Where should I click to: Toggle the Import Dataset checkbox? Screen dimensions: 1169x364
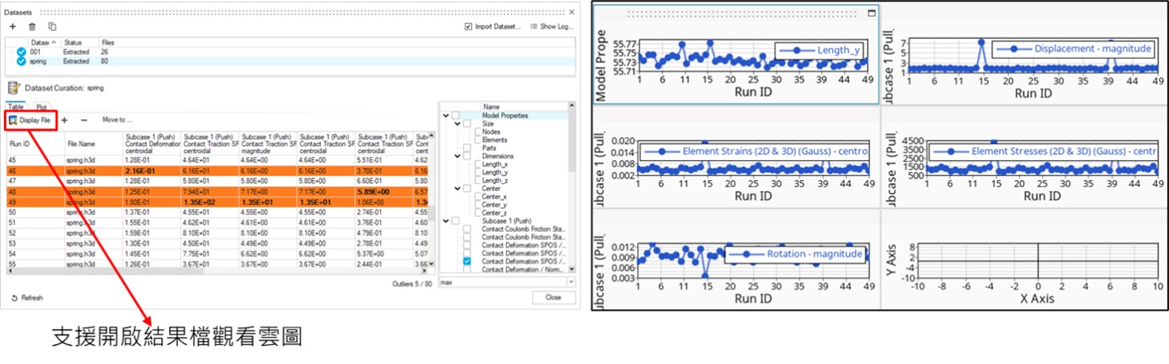pyautogui.click(x=469, y=26)
